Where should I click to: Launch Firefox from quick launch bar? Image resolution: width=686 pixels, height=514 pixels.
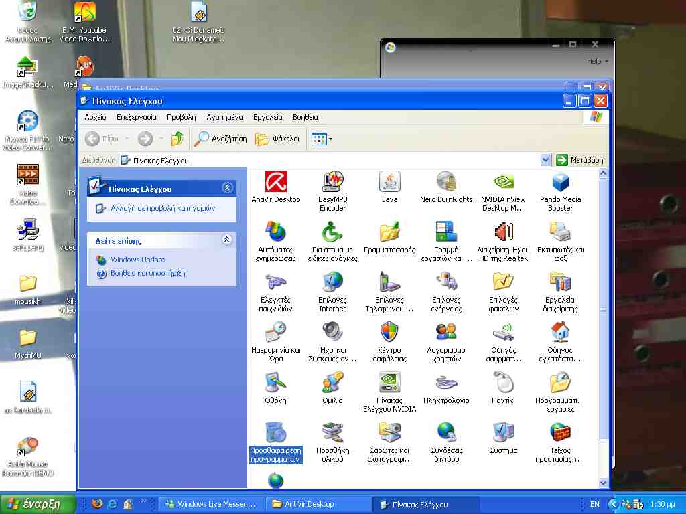click(97, 504)
